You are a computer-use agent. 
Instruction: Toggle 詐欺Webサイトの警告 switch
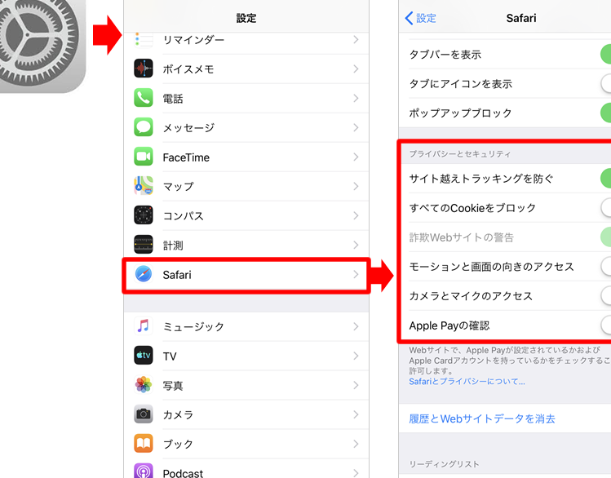(605, 237)
